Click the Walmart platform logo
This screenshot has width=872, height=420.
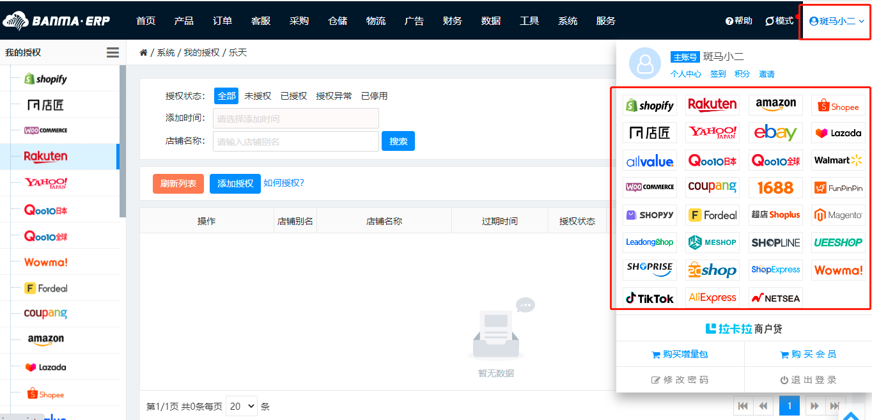tap(839, 160)
